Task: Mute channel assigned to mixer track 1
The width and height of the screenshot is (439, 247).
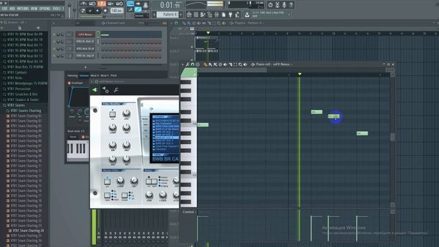Action: pos(54,49)
